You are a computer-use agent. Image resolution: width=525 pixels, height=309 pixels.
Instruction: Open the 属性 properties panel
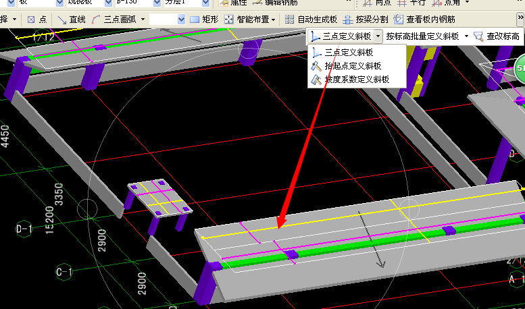232,3
